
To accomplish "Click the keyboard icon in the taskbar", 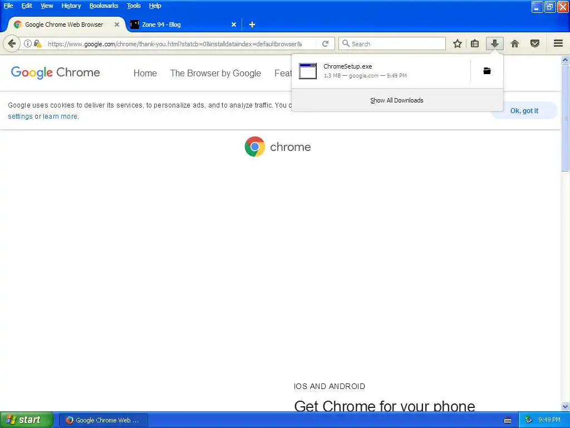I will pyautogui.click(x=508, y=420).
